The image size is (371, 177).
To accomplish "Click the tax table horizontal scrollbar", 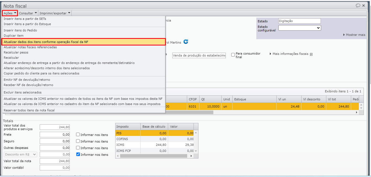I will [154, 156].
